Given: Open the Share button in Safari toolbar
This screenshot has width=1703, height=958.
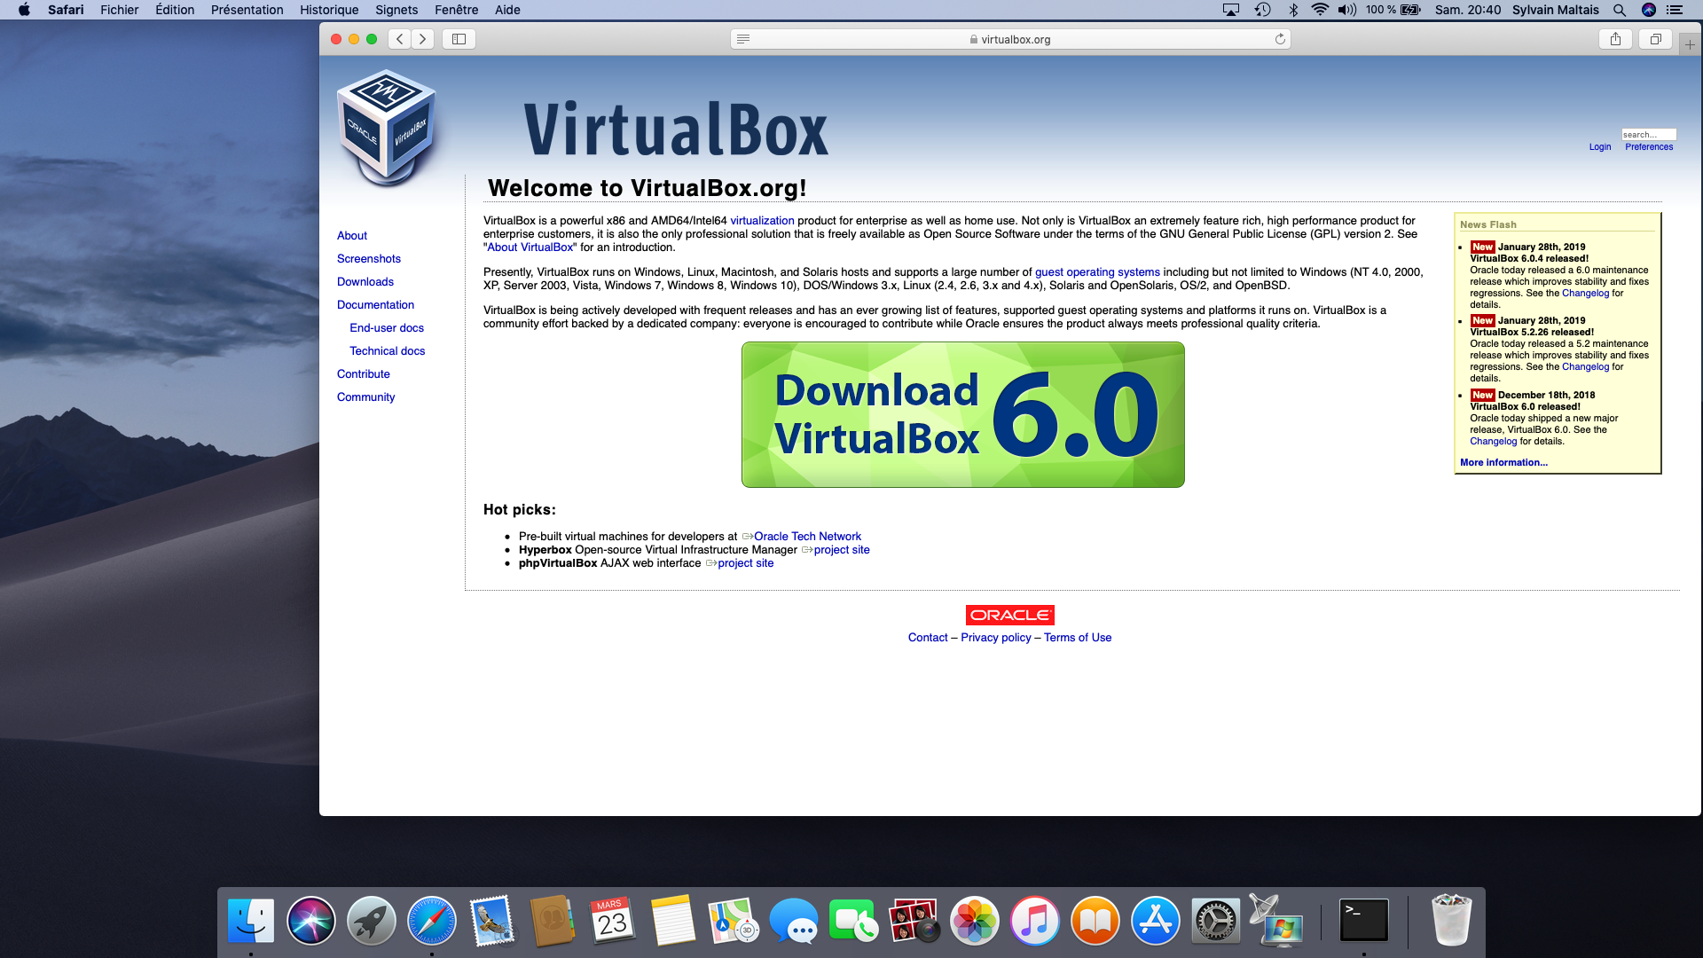Looking at the screenshot, I should (x=1615, y=39).
